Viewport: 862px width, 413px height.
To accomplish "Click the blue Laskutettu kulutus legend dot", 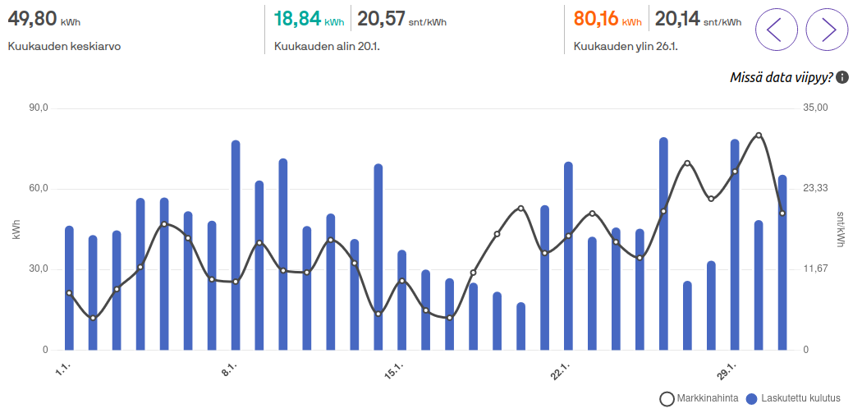I will coord(751,399).
